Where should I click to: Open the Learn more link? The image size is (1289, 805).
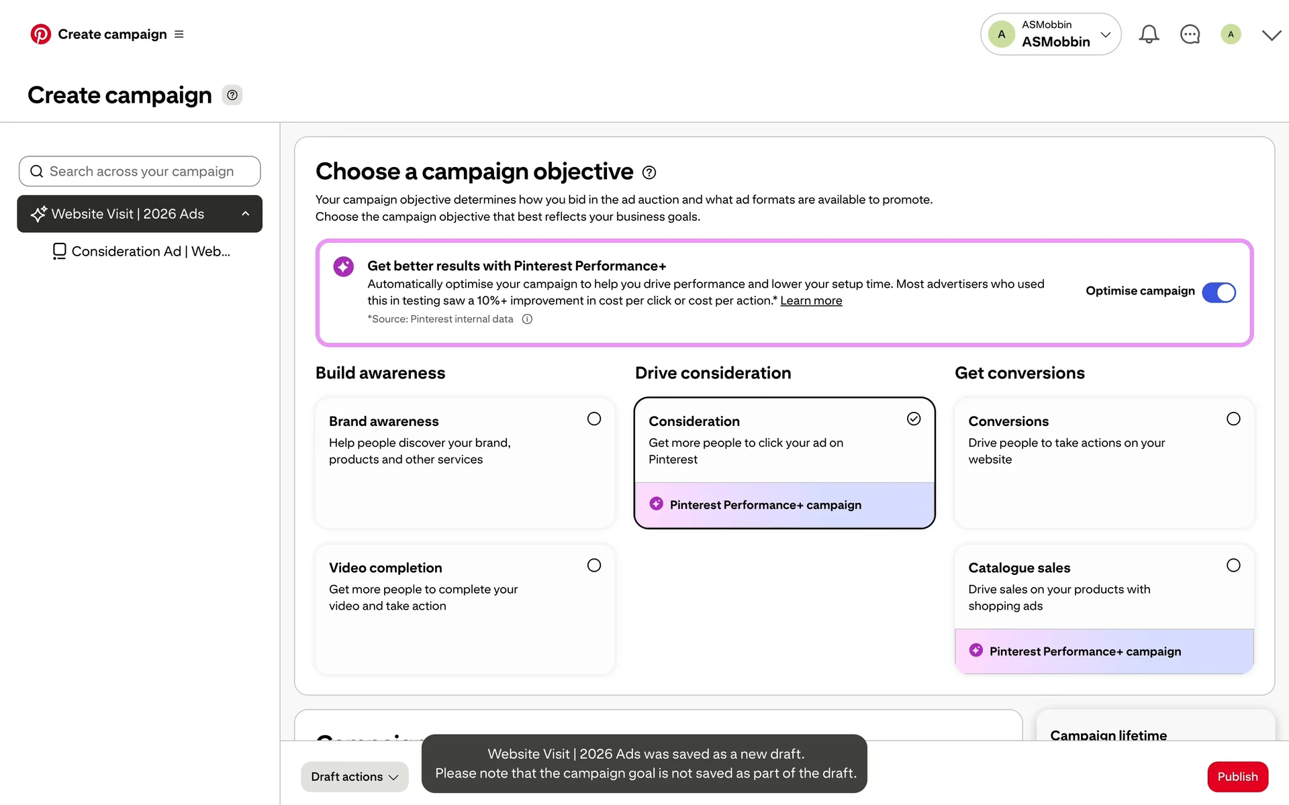tap(811, 301)
